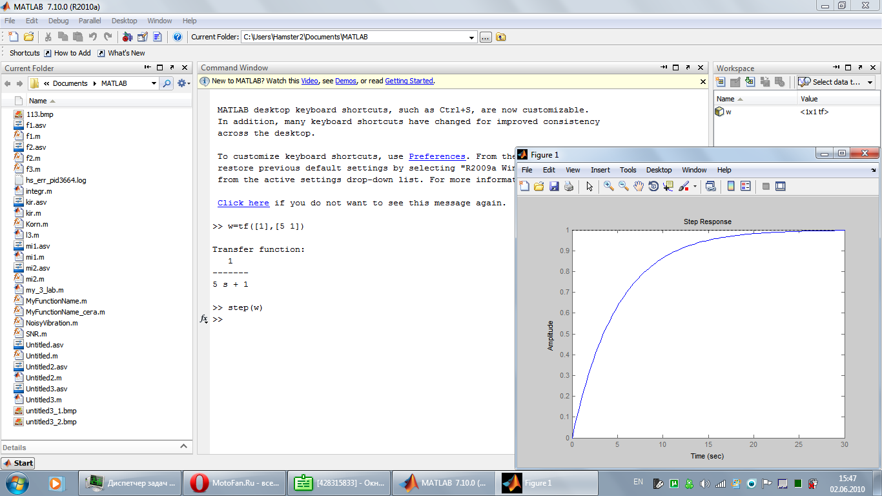Click How to Add shortcut

point(67,53)
